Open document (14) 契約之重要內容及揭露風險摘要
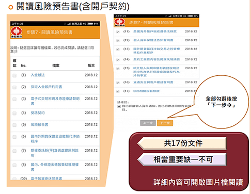This screenshot has width=251, height=194. [x=156, y=59]
